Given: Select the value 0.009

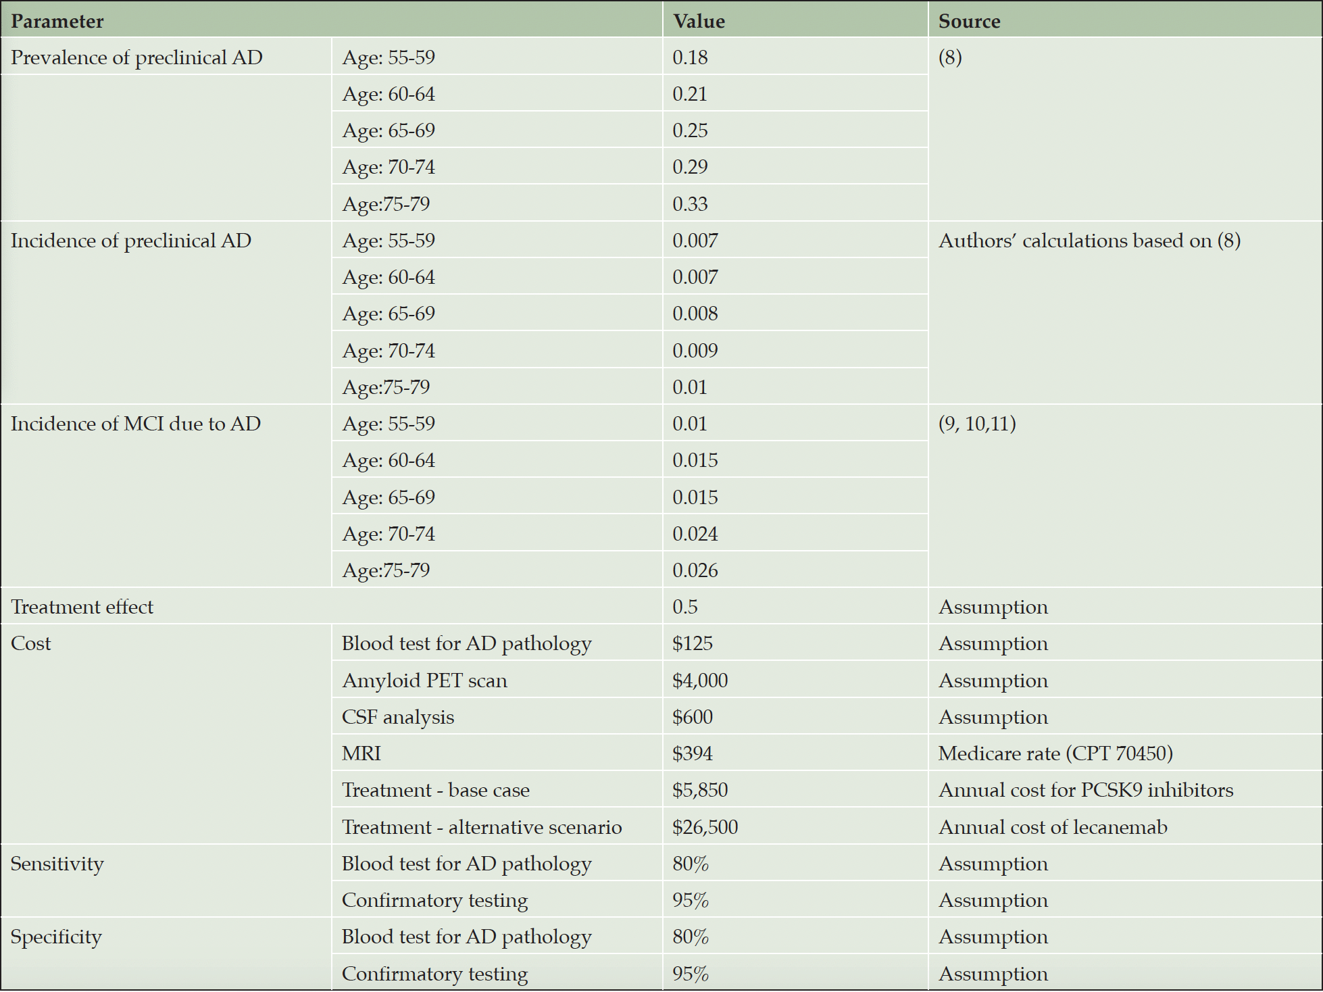Looking at the screenshot, I should click(x=695, y=351).
